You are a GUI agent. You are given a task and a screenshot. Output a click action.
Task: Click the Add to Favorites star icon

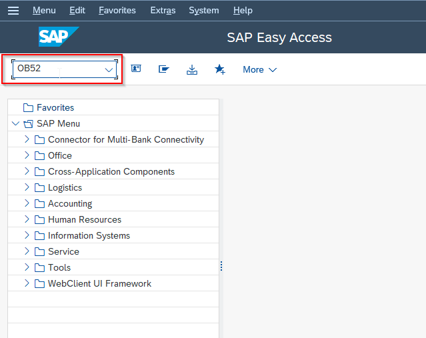pyautogui.click(x=220, y=69)
